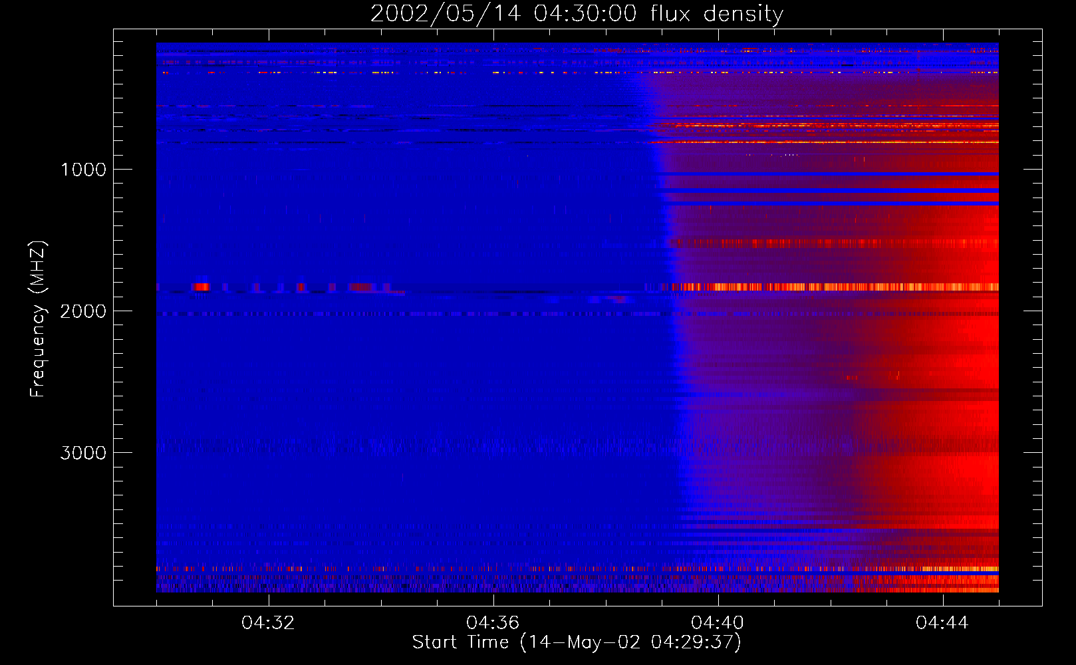Click the 'Start Time (14-May-02 04:29:37)' label
Image resolution: width=1076 pixels, height=665 pixels.
click(577, 642)
